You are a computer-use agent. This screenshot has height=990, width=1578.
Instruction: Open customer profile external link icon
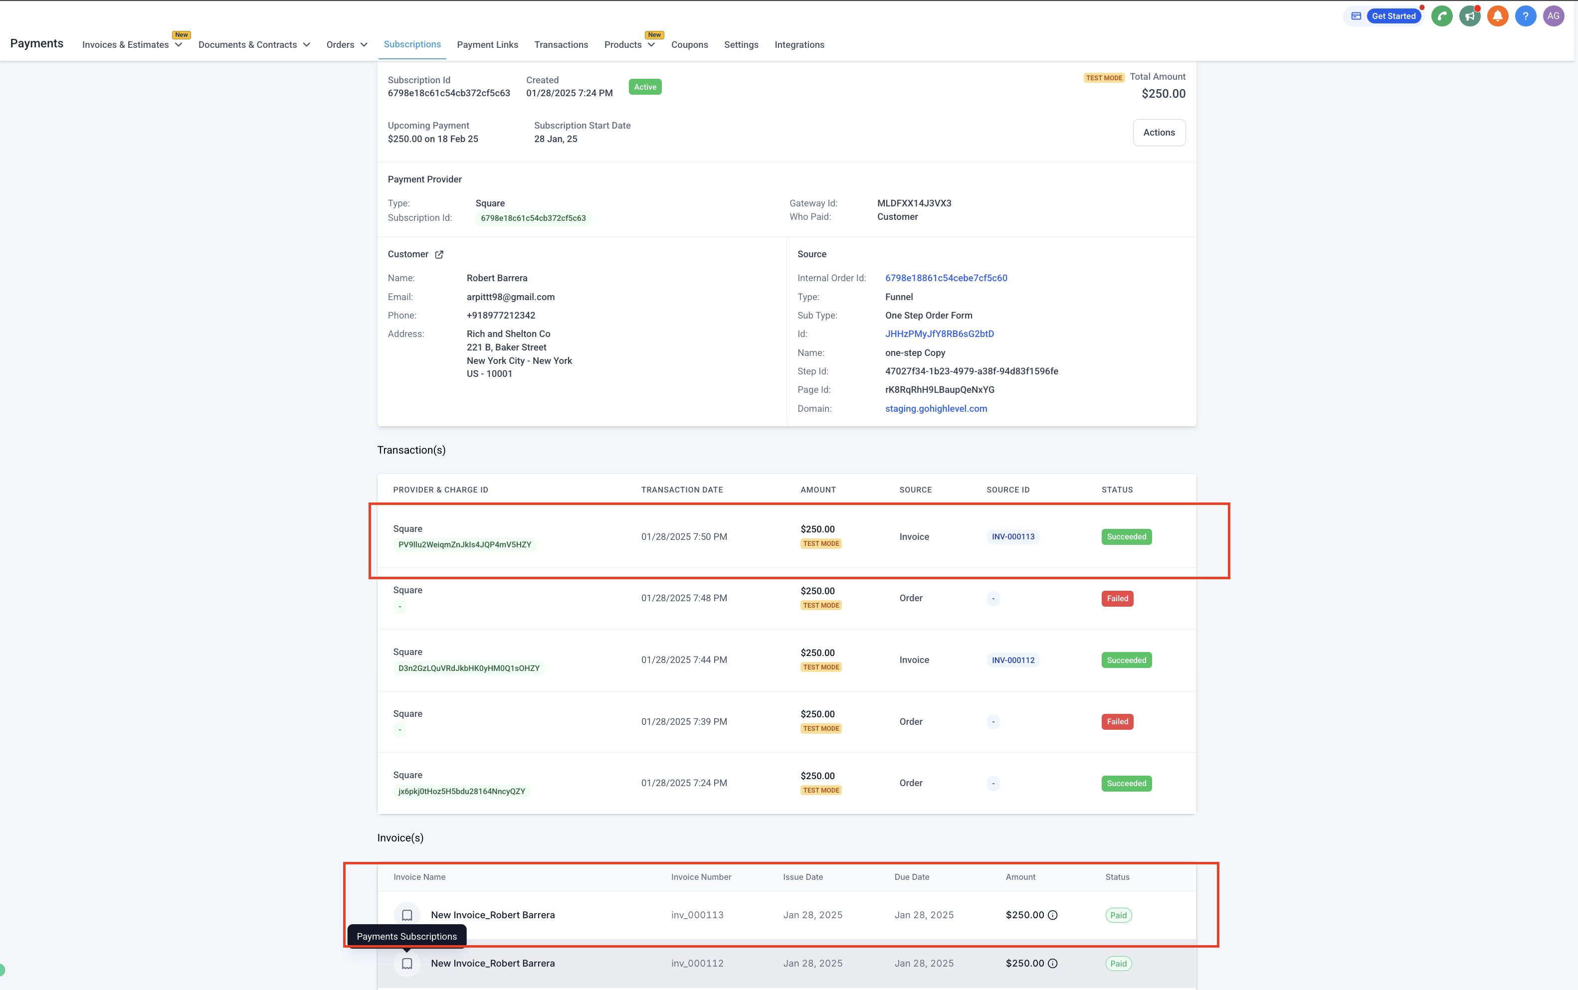[439, 255]
